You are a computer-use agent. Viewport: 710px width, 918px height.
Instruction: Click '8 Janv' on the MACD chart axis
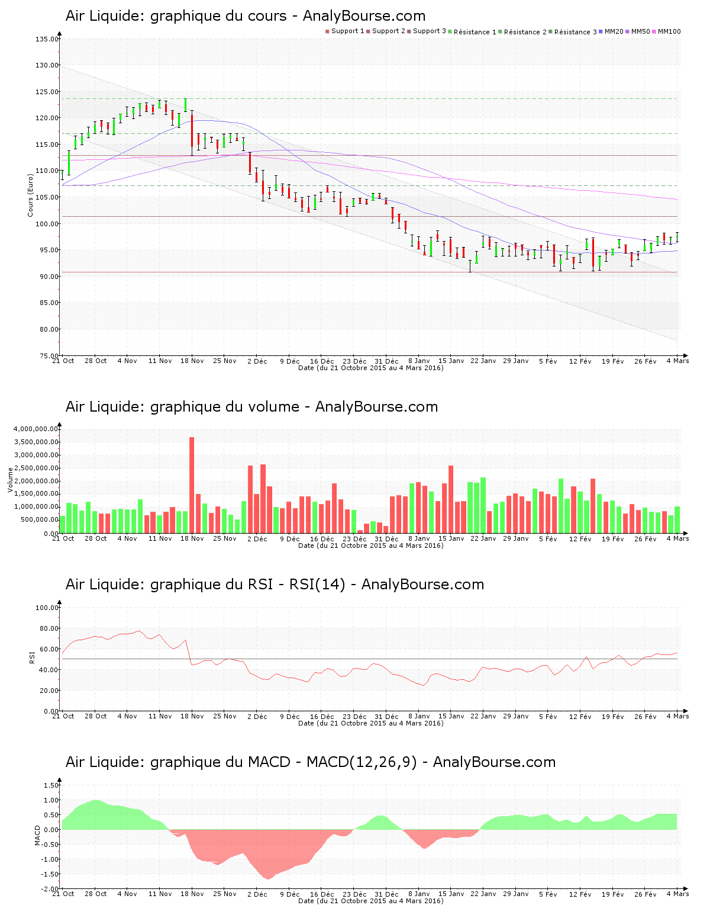tap(419, 894)
